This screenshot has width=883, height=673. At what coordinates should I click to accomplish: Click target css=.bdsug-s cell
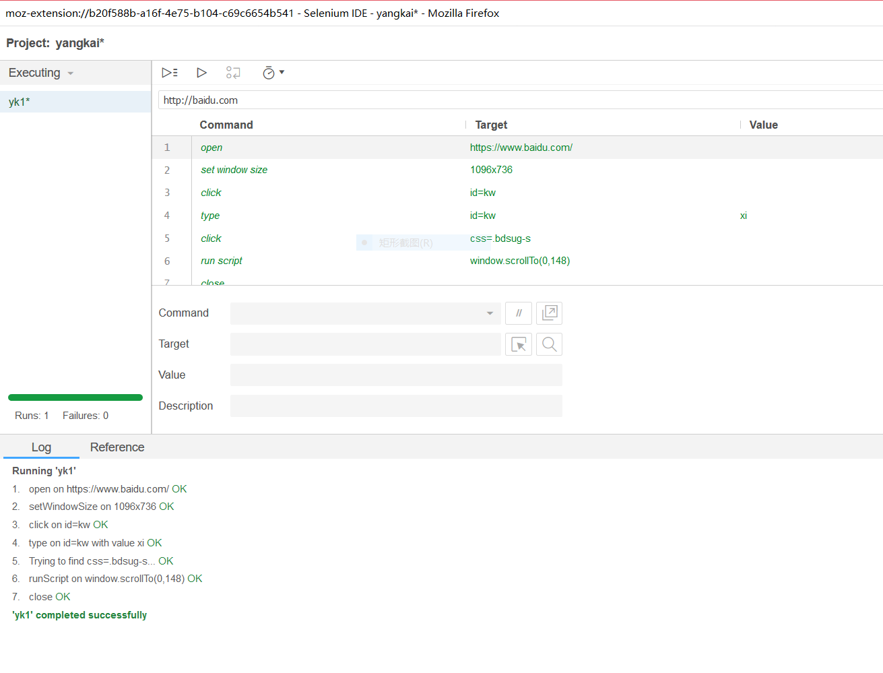pos(500,238)
